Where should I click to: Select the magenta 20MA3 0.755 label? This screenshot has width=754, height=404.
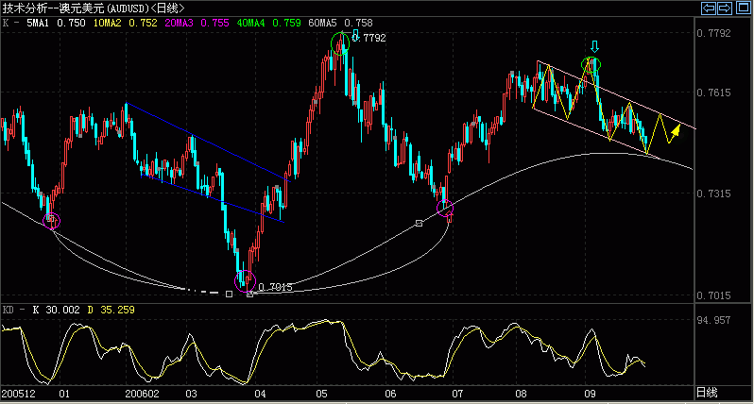[197, 23]
